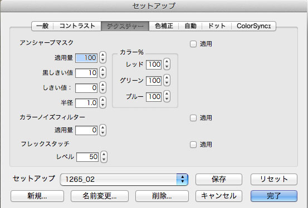
Task: Select the テクスチャー tab
Action: coord(125,26)
